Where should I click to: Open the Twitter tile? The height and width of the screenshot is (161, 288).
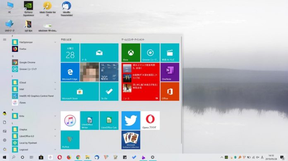click(x=131, y=121)
